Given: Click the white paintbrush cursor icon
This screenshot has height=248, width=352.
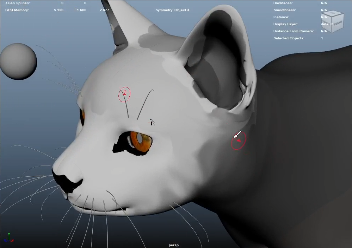Looking at the screenshot, I should [x=237, y=135].
